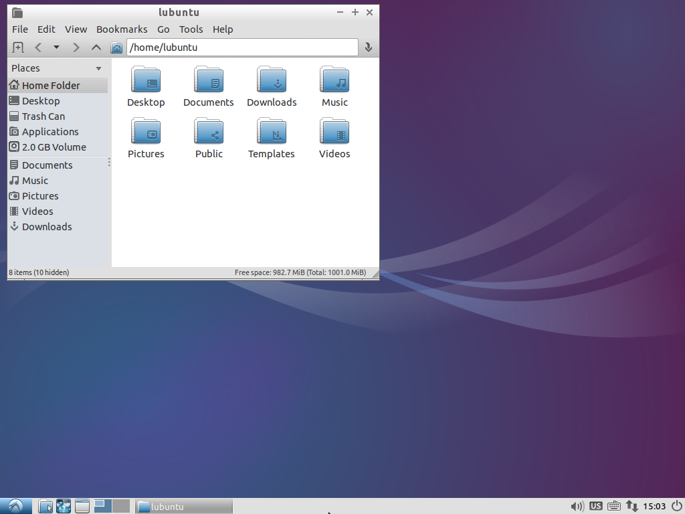Click the keyboard tray icon
Image resolution: width=685 pixels, height=514 pixels.
(614, 506)
